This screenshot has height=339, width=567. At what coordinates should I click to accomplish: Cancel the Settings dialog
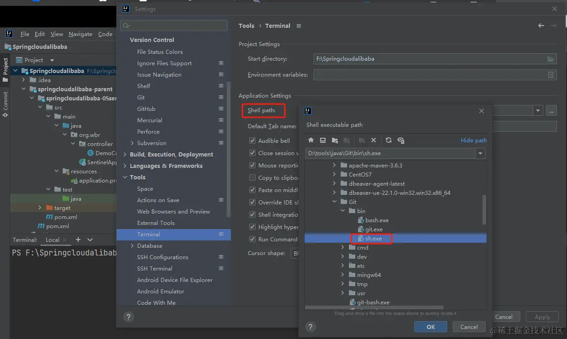504,317
